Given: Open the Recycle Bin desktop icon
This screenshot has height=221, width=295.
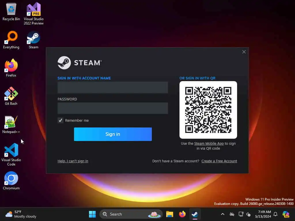Looking at the screenshot, I should (11, 12).
